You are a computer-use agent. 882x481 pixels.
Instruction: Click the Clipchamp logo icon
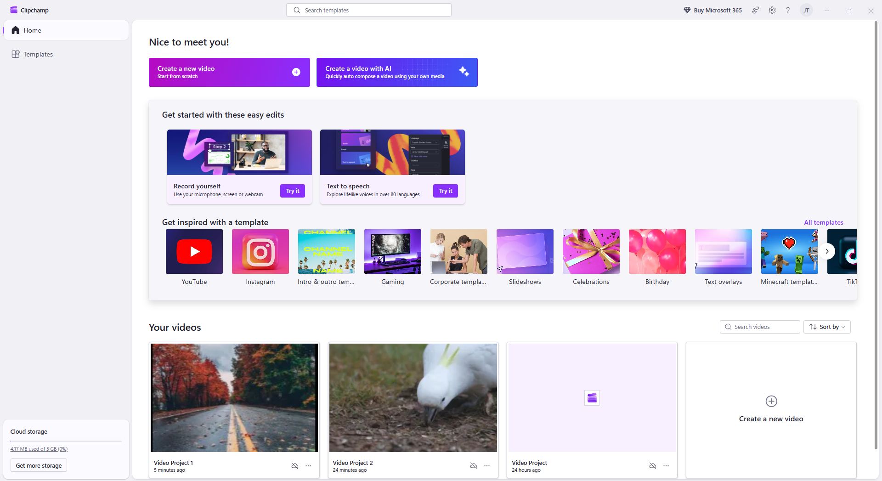14,10
